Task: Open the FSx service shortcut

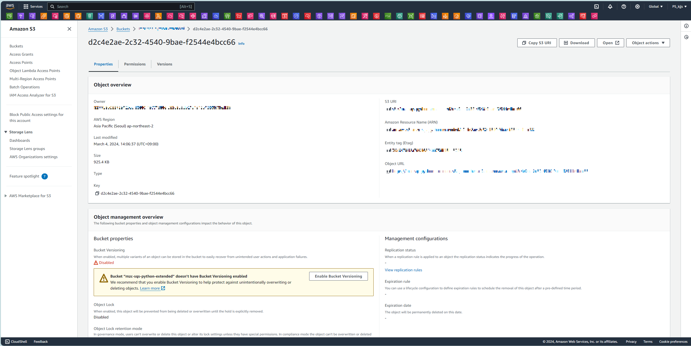Action: pos(388,16)
